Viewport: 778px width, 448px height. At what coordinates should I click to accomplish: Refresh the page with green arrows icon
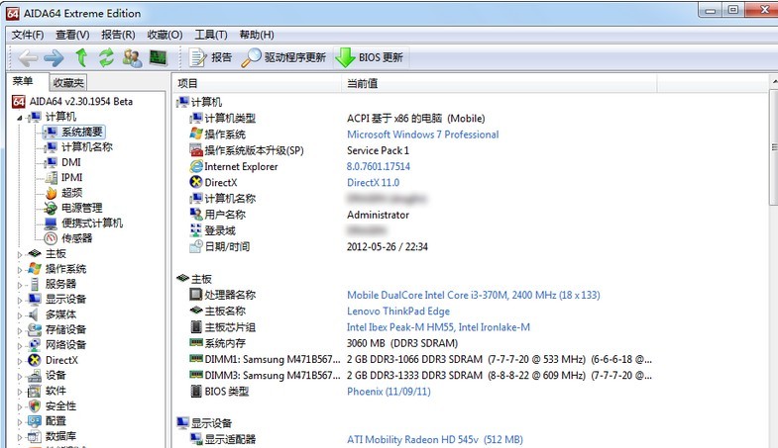[106, 57]
